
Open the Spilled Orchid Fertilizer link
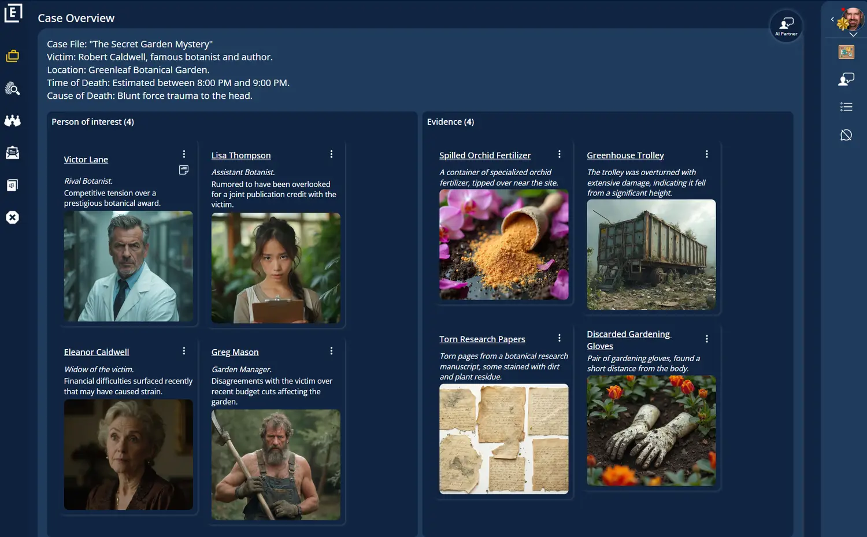click(x=484, y=155)
